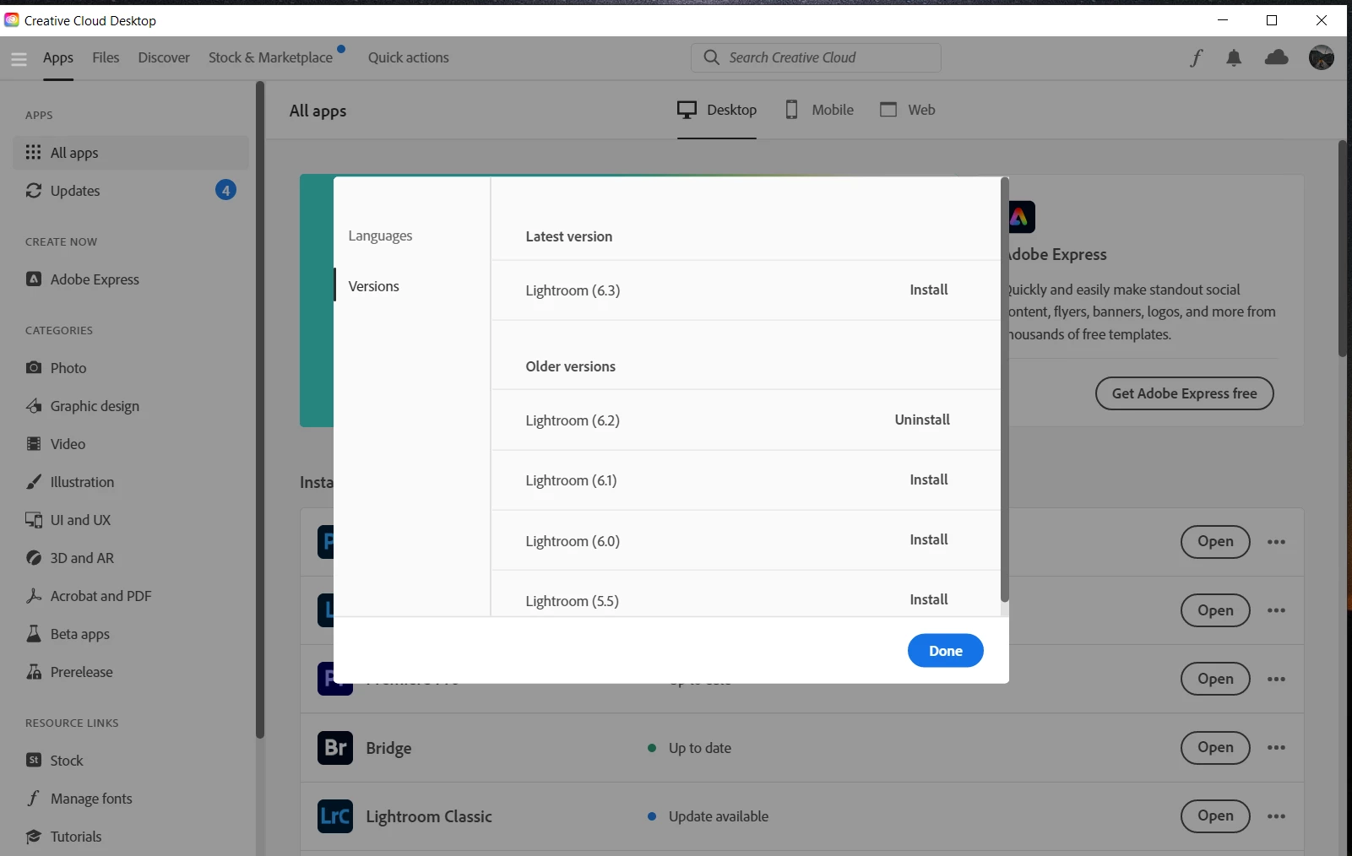The height and width of the screenshot is (856, 1352).
Task: Open more options for Lightroom Classic row
Action: pyautogui.click(x=1276, y=815)
